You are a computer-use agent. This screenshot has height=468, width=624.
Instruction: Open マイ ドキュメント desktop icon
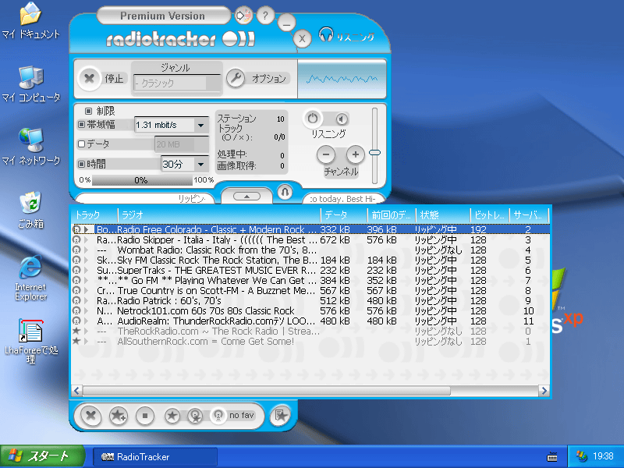(30, 21)
